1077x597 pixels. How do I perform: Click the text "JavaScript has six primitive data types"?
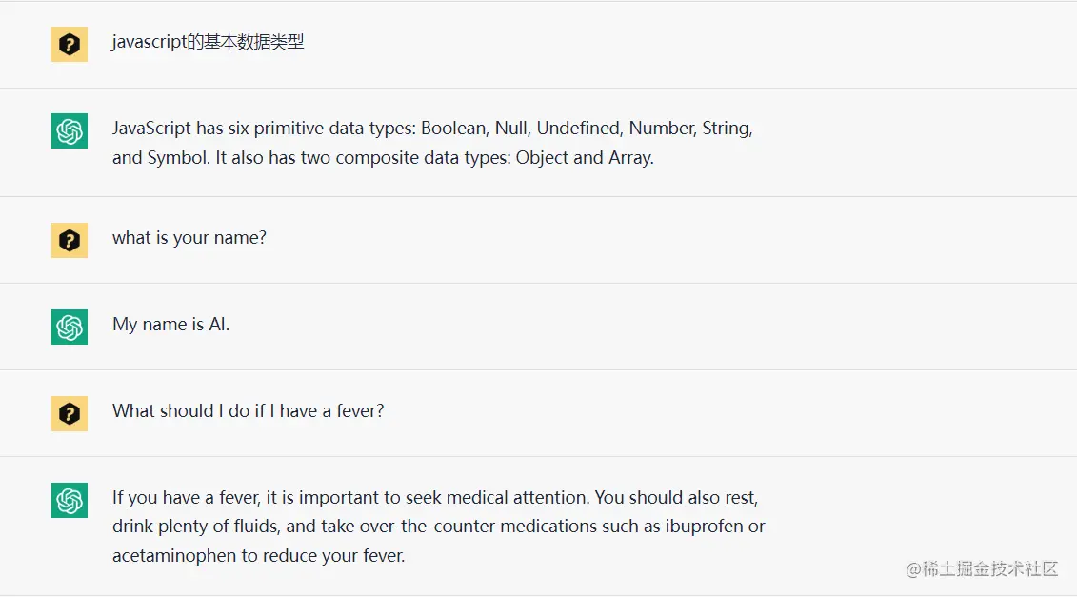pyautogui.click(x=264, y=129)
